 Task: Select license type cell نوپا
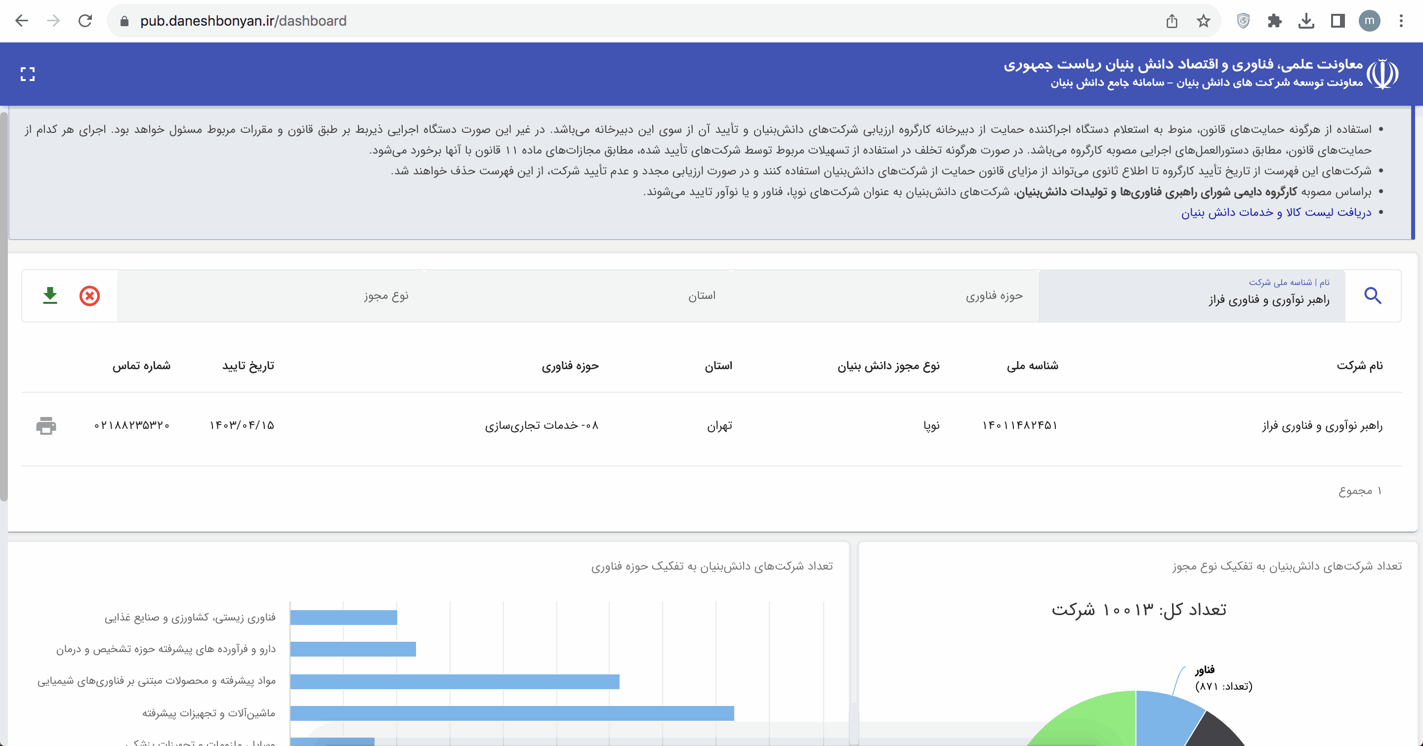931,426
